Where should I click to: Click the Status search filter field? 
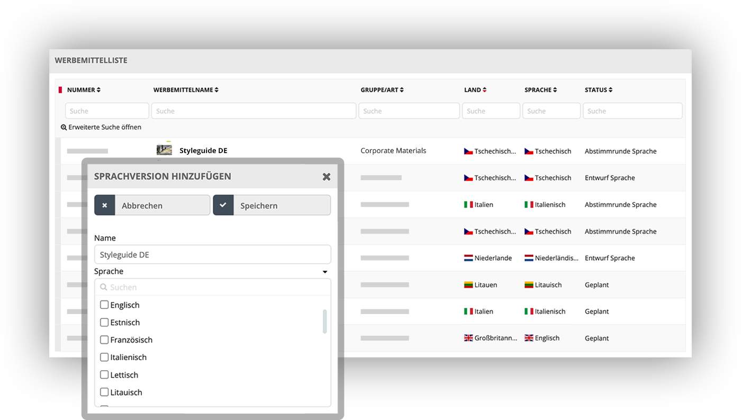pyautogui.click(x=632, y=111)
